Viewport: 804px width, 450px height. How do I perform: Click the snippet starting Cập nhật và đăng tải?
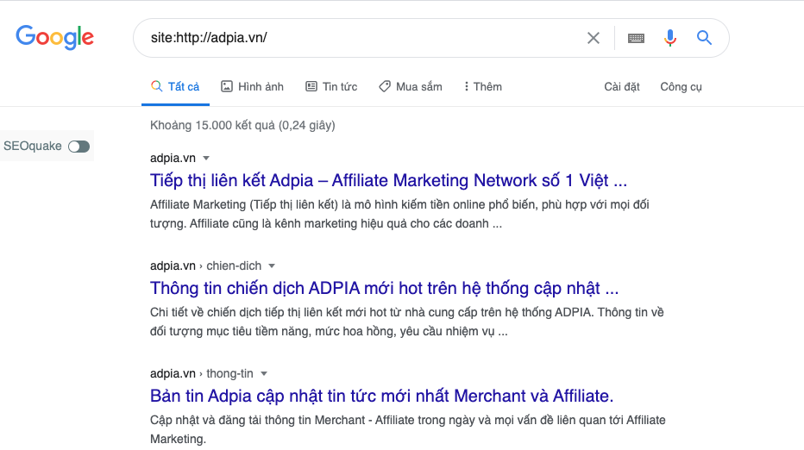click(x=408, y=429)
